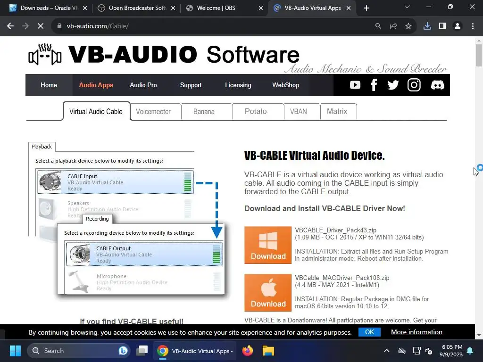Zoom search icon in address bar

(378, 26)
